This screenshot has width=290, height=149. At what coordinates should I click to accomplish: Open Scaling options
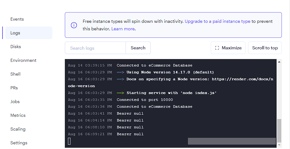coord(18,129)
